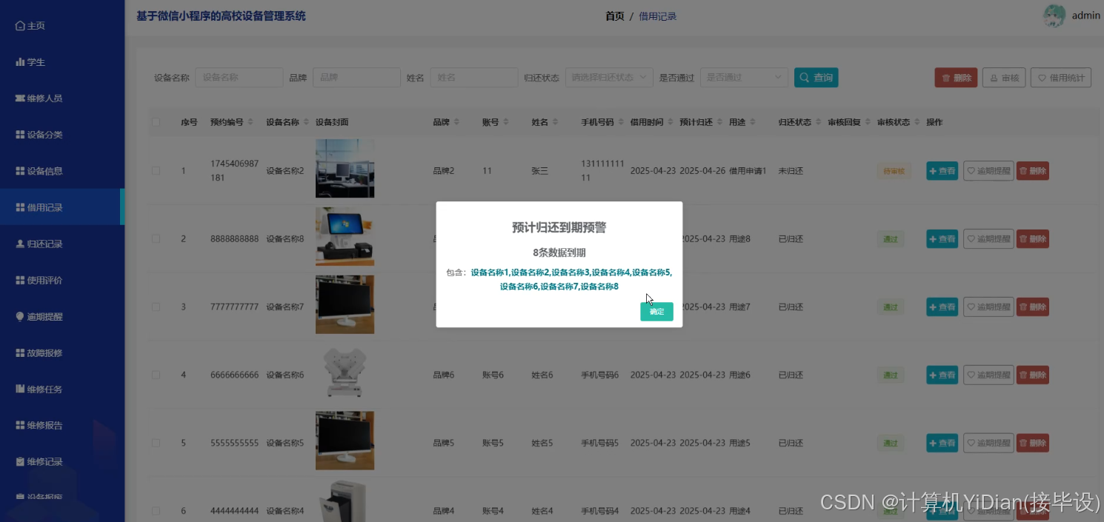Click the 首页 breadcrumb link
This screenshot has height=522, width=1104.
point(614,16)
